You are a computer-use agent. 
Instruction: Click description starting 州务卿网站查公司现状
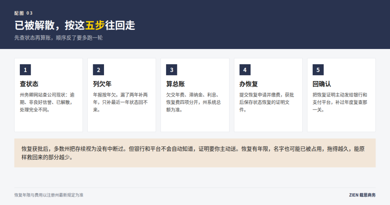47,102
